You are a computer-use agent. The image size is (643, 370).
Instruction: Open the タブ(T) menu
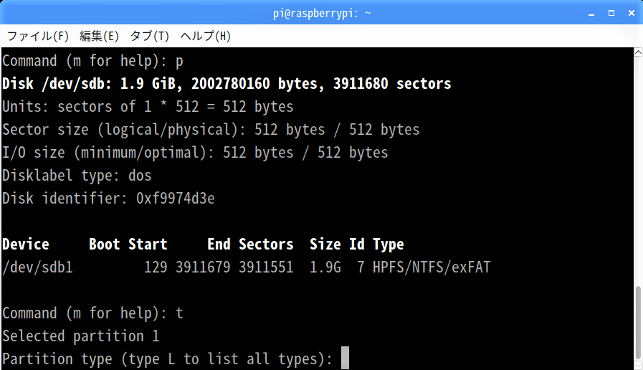[x=150, y=36]
